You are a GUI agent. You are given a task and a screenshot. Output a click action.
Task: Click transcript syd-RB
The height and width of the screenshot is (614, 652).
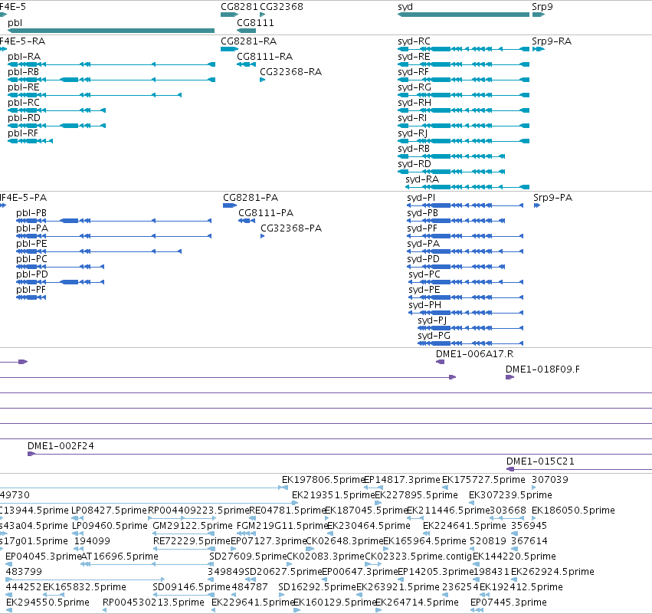tap(451, 156)
